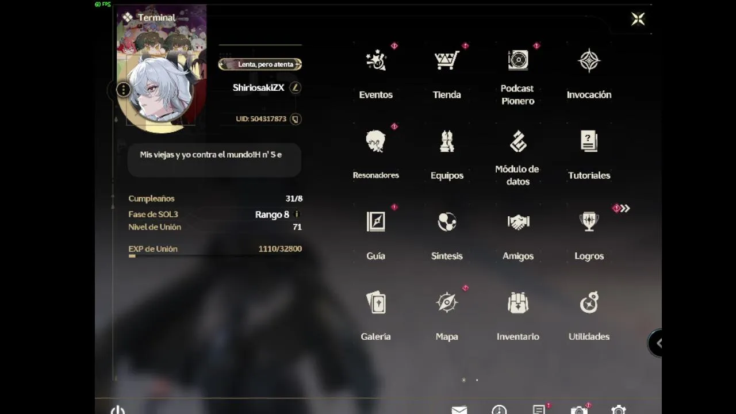Viewport: 736px width, 414px height.
Task: Open the clock icon in bottom bar
Action: click(499, 410)
